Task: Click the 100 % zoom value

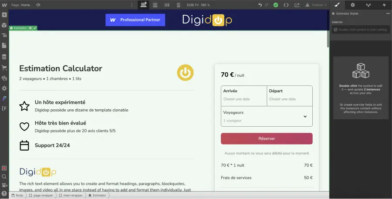Action: pyautogui.click(x=205, y=5)
